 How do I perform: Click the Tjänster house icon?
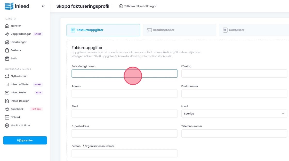pos(7,26)
